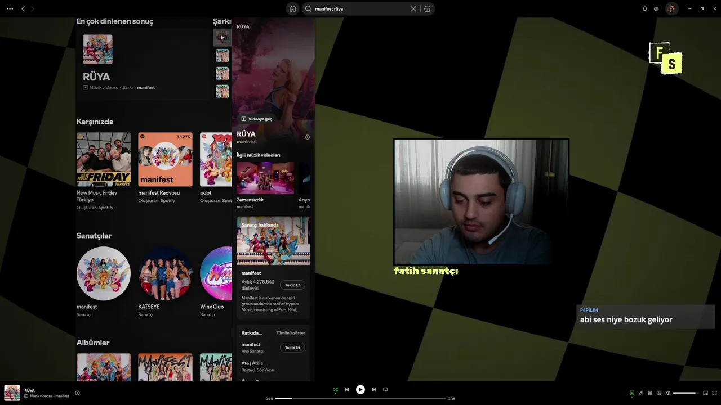This screenshot has height=405, width=721.
Task: Open lyrics microphone icon
Action: coord(641,393)
